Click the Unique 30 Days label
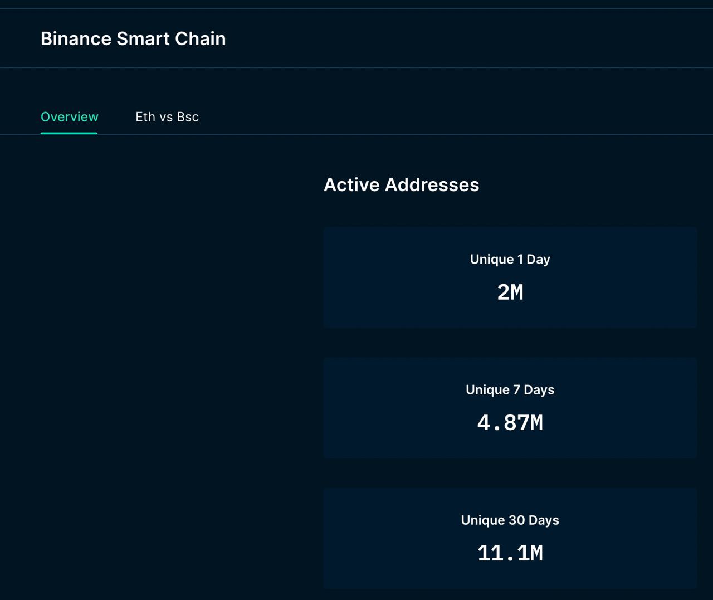This screenshot has width=713, height=600. 510,520
